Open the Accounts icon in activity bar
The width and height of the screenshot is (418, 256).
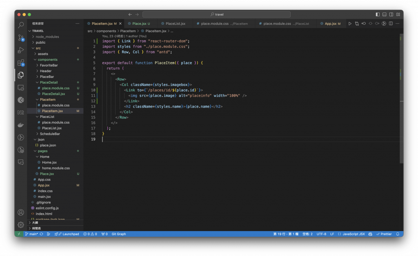click(x=21, y=212)
